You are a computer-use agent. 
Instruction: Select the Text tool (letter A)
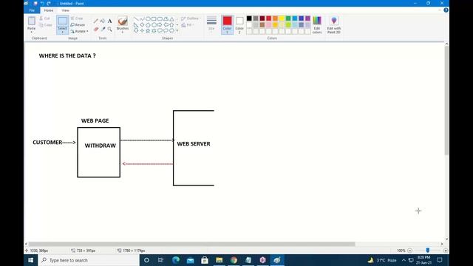pyautogui.click(x=109, y=21)
